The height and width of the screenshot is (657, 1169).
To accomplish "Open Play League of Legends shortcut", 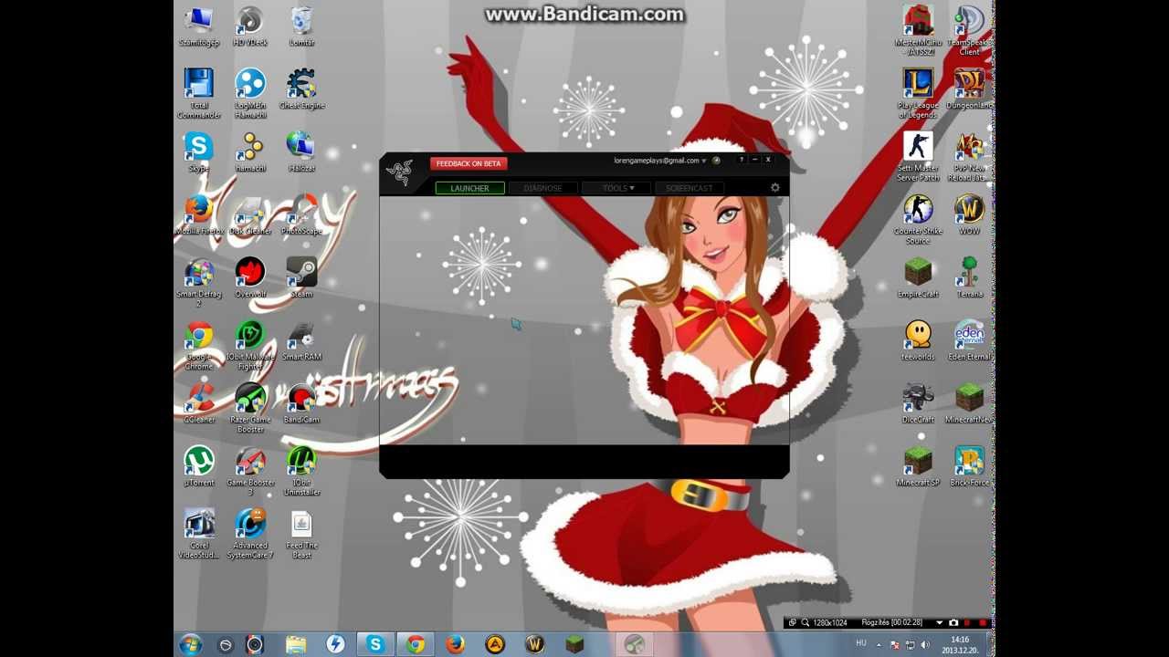I will [x=918, y=94].
